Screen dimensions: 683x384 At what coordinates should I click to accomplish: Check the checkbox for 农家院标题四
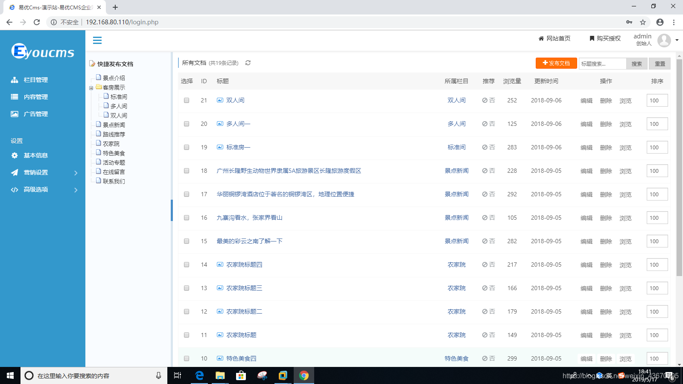[186, 265]
